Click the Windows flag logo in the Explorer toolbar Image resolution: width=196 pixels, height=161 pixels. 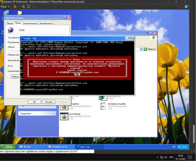click(154, 37)
